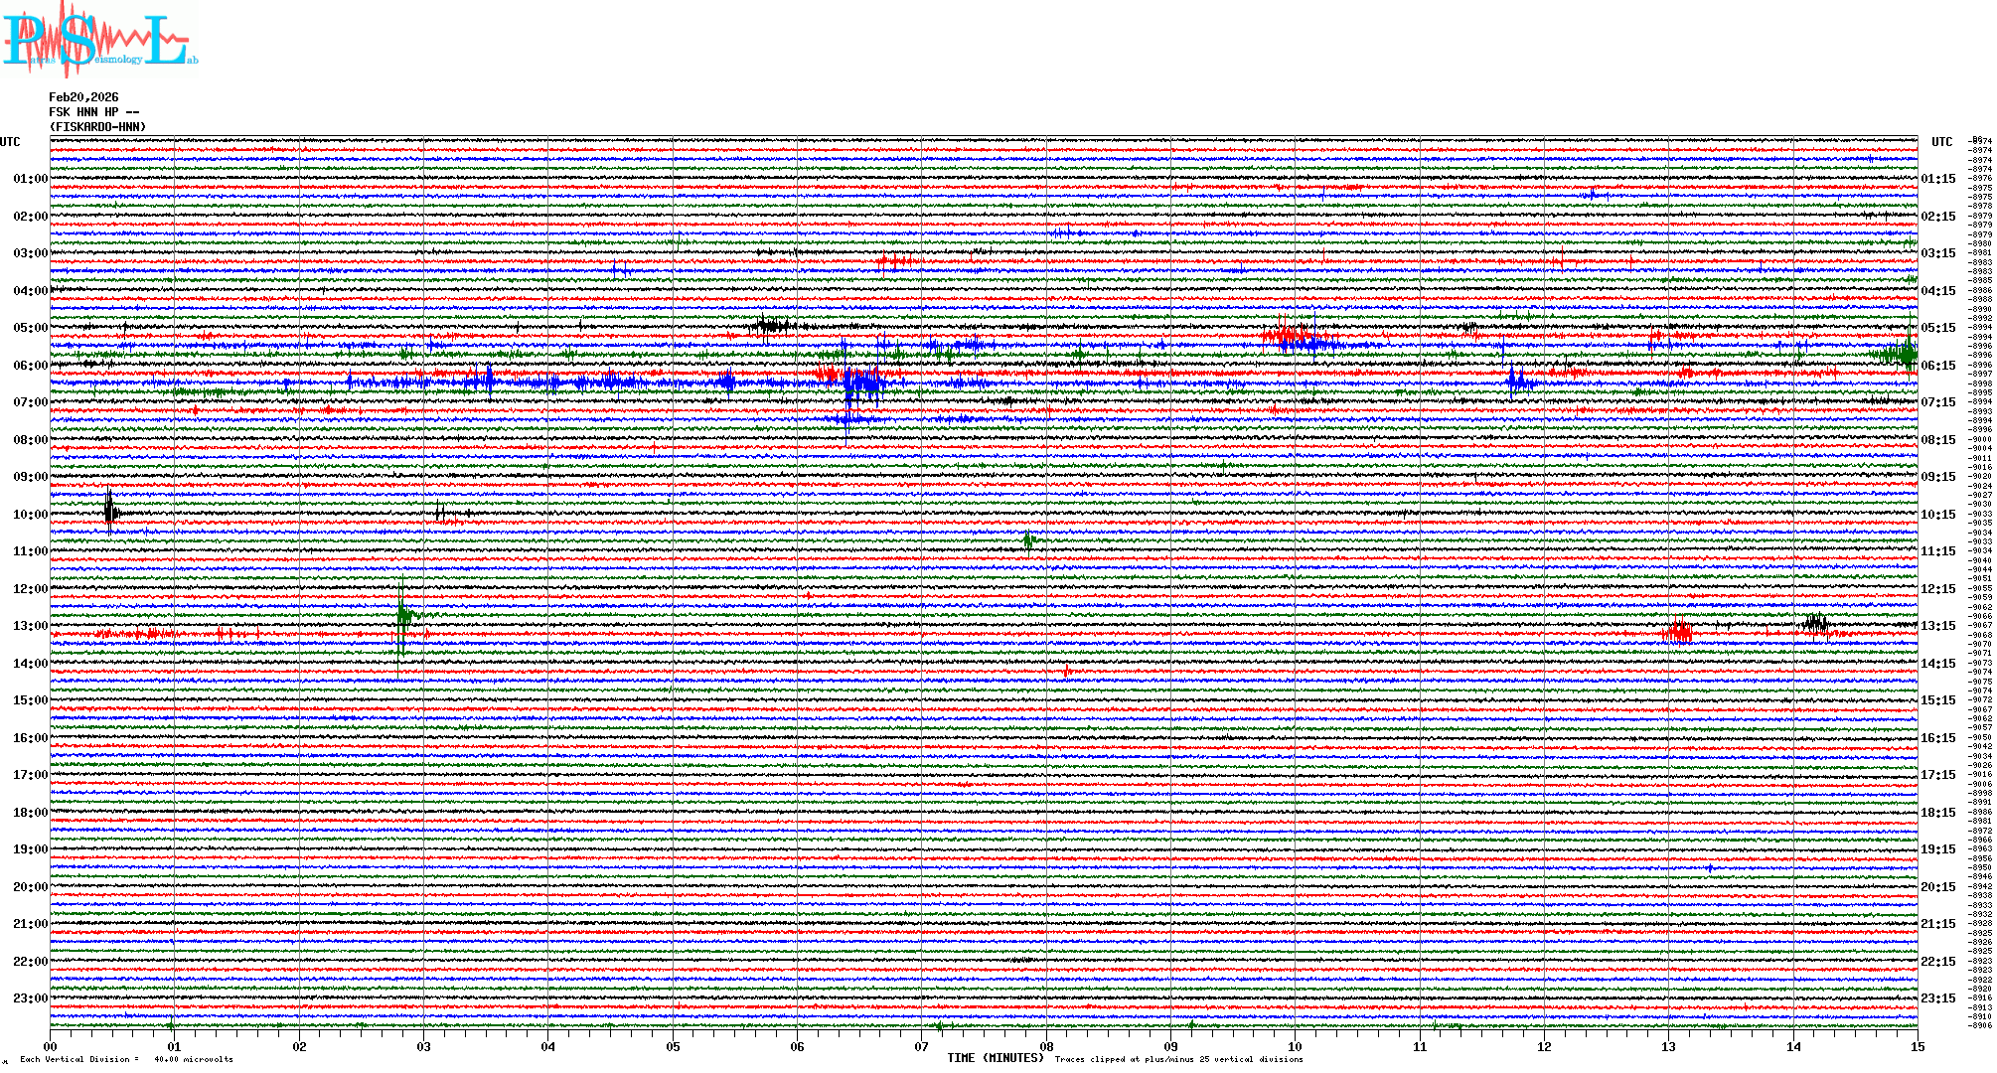Viewport: 1997px width, 1073px height.
Task: Click the (FISKARDO-HNN) station name
Action: (x=97, y=127)
